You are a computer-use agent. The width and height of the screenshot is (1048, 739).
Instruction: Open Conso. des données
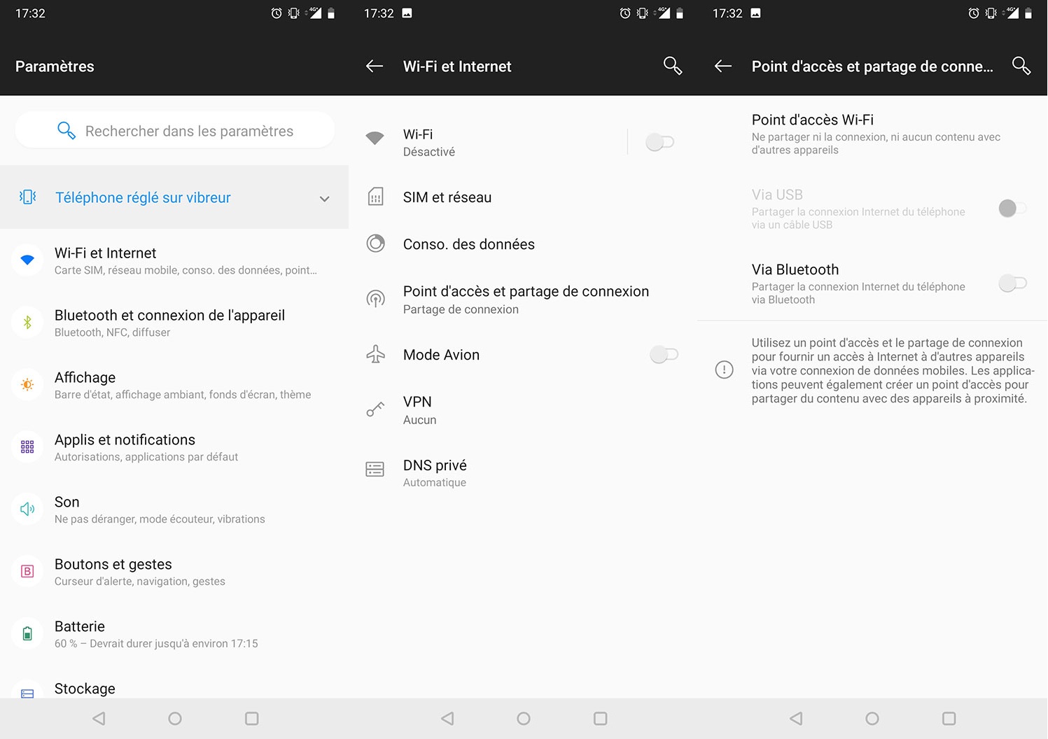(523, 244)
